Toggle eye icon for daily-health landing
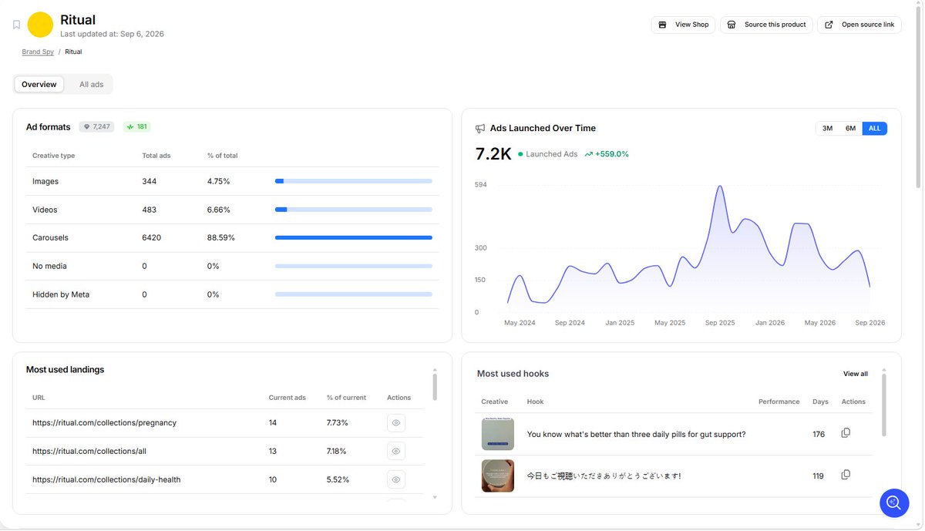The width and height of the screenshot is (925, 531). click(x=396, y=479)
